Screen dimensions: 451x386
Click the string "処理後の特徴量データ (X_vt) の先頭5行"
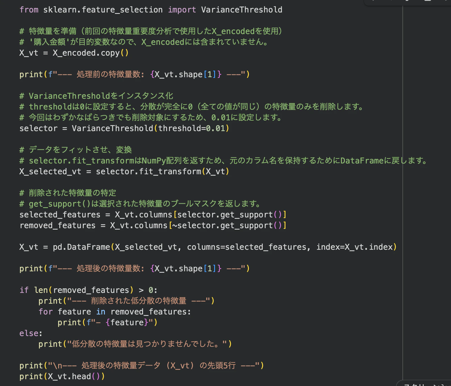(158, 366)
